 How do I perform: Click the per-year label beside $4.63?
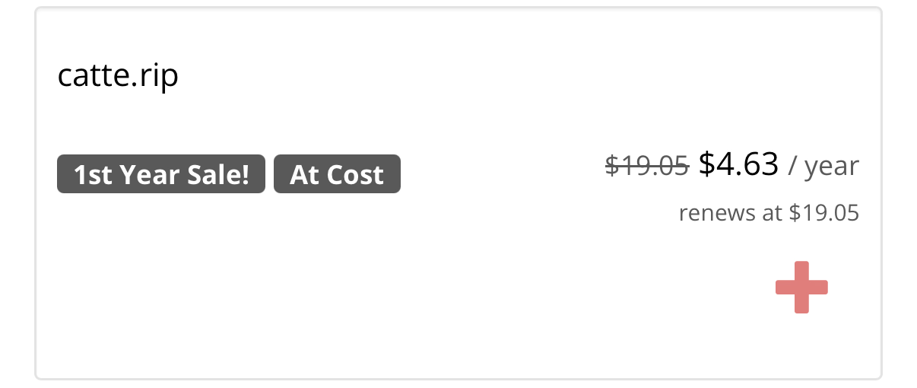(x=823, y=166)
